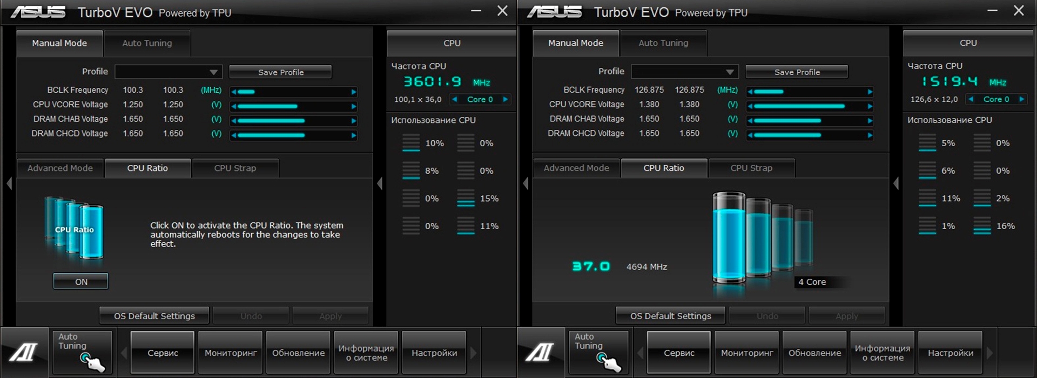The image size is (1037, 378).
Task: Select next core arrow in right window
Action: coord(1022,99)
